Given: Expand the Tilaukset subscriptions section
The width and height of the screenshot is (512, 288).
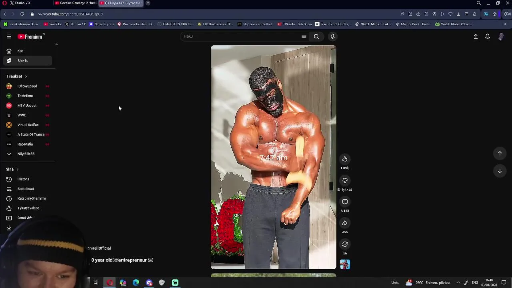Looking at the screenshot, I should [16, 76].
